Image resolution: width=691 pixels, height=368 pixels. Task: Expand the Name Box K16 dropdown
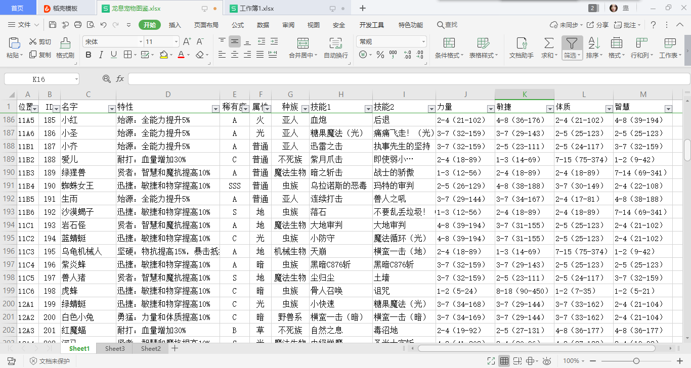click(x=76, y=79)
